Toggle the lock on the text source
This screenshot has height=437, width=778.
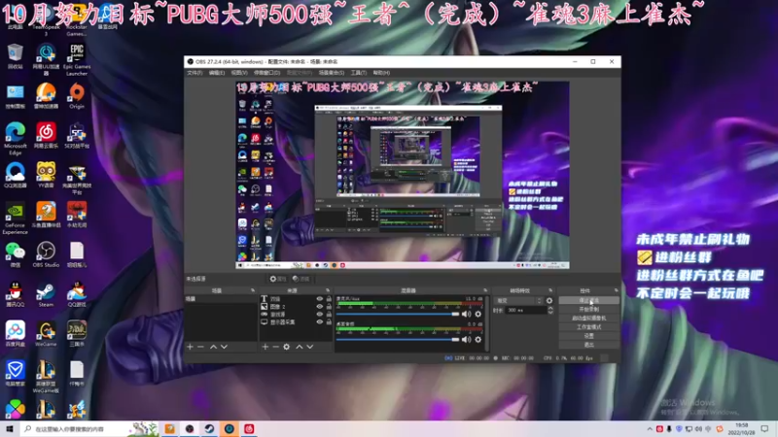329,299
